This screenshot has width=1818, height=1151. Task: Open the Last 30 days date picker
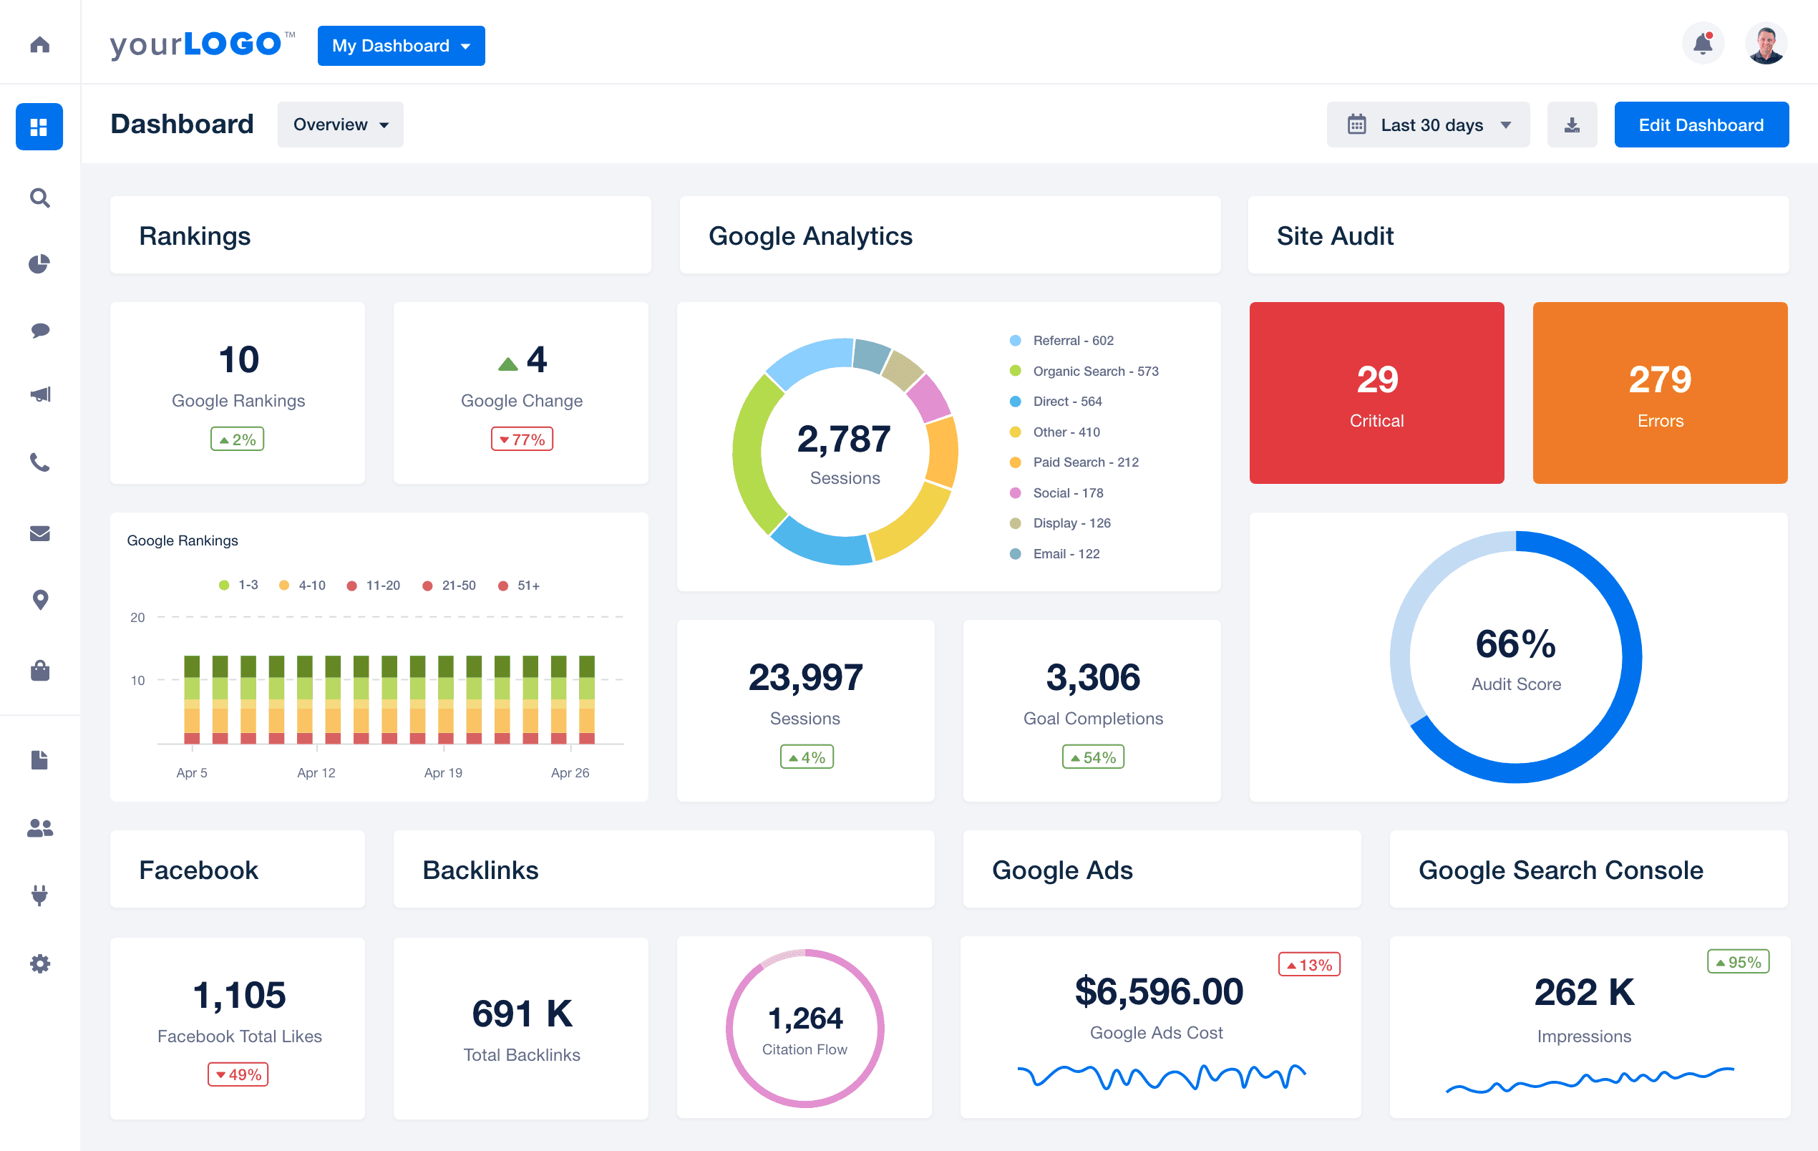tap(1428, 124)
